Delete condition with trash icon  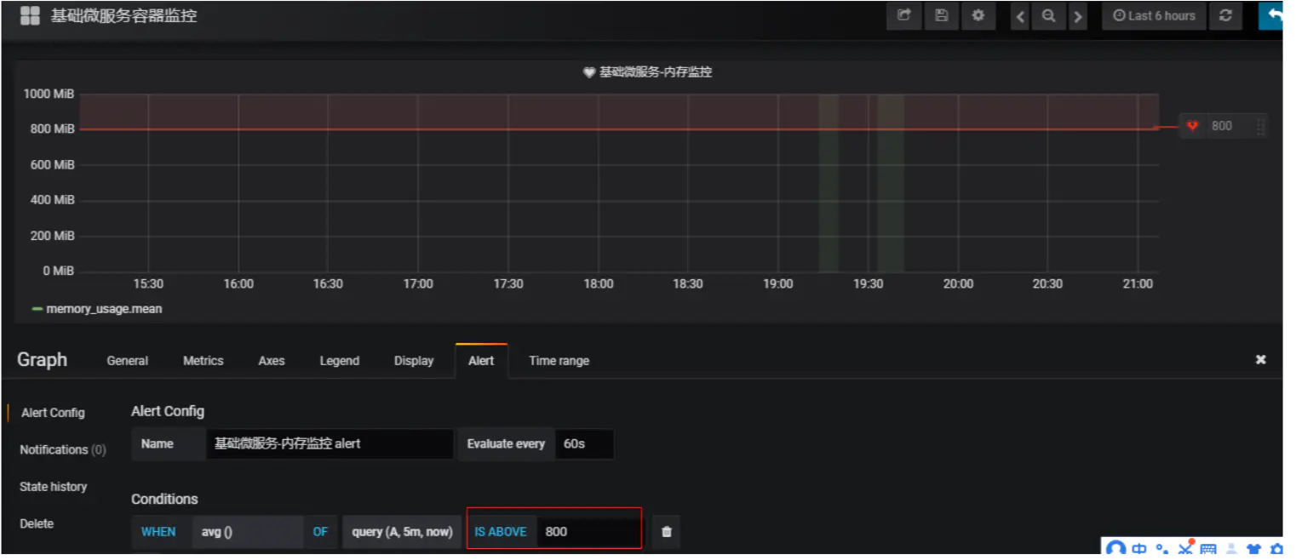(666, 531)
